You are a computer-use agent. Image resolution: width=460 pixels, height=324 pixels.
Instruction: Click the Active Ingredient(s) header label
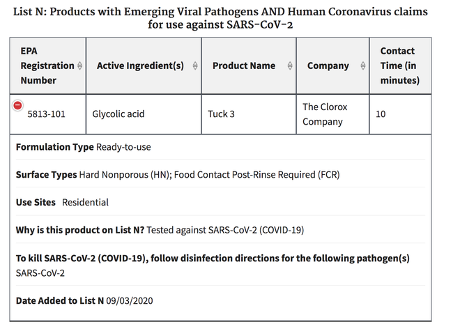[140, 65]
